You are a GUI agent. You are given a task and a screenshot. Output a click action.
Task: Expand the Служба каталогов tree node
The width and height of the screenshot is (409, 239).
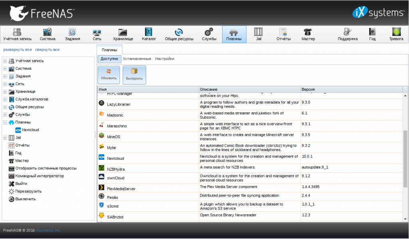(5, 99)
